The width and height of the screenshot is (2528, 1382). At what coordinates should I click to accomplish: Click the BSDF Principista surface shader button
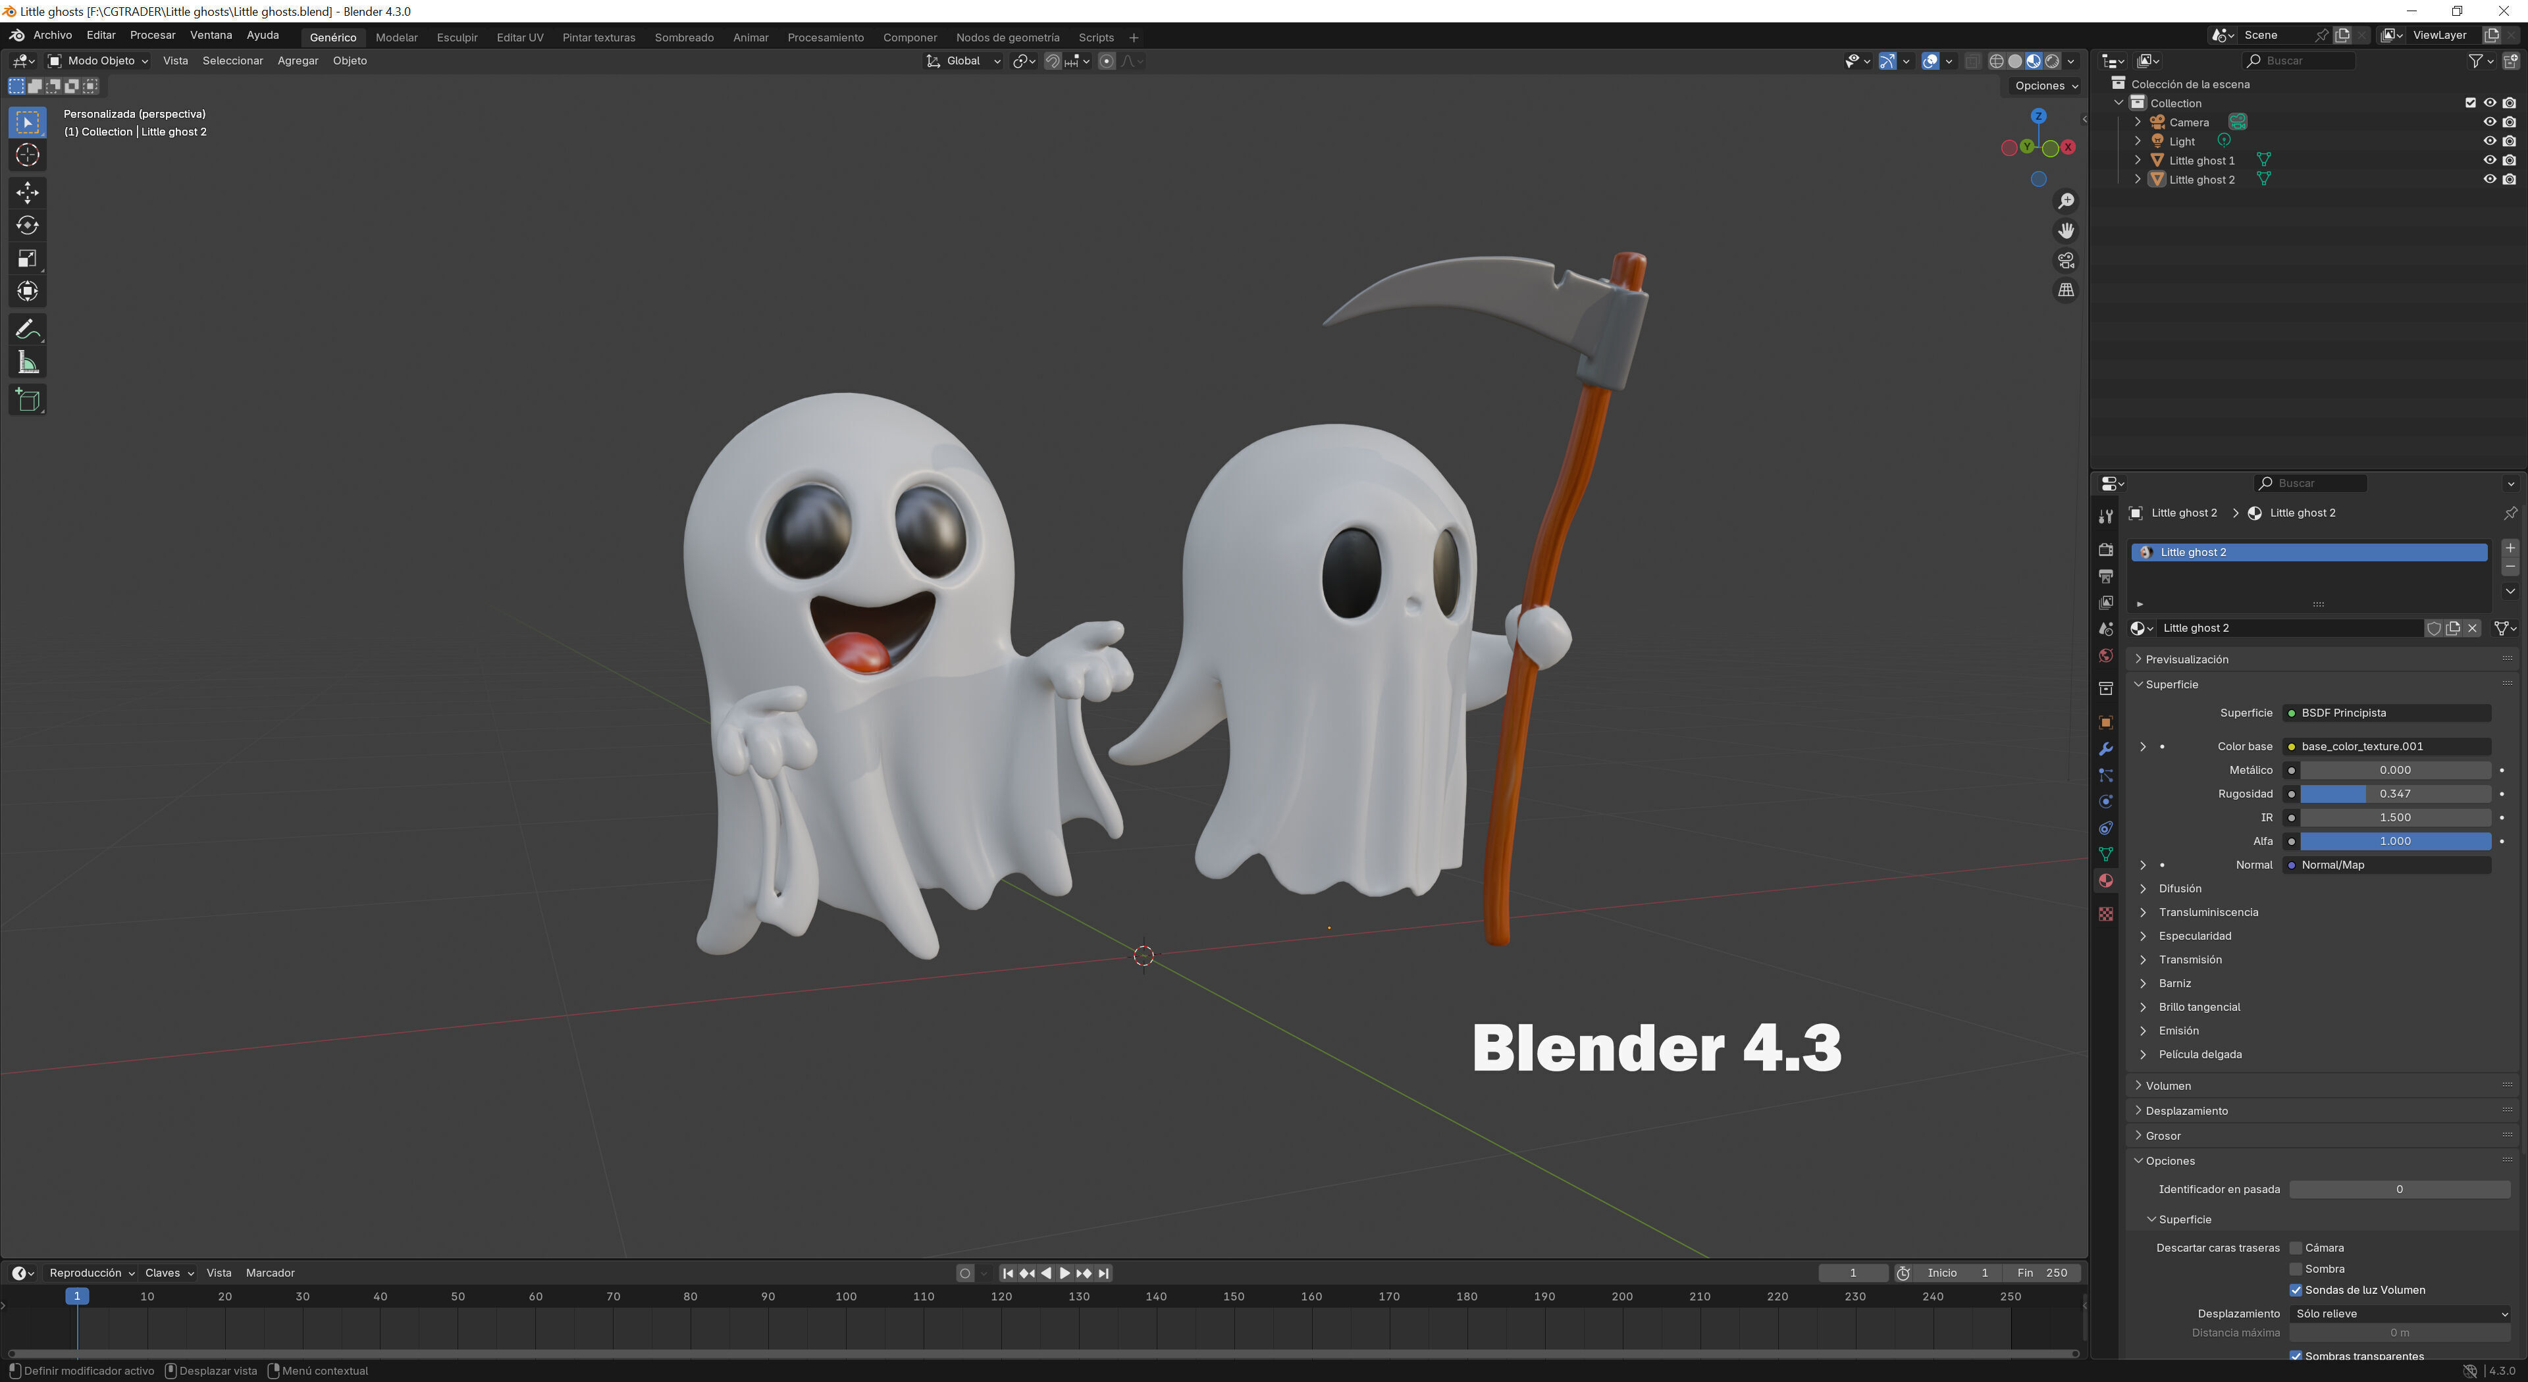coord(2386,713)
